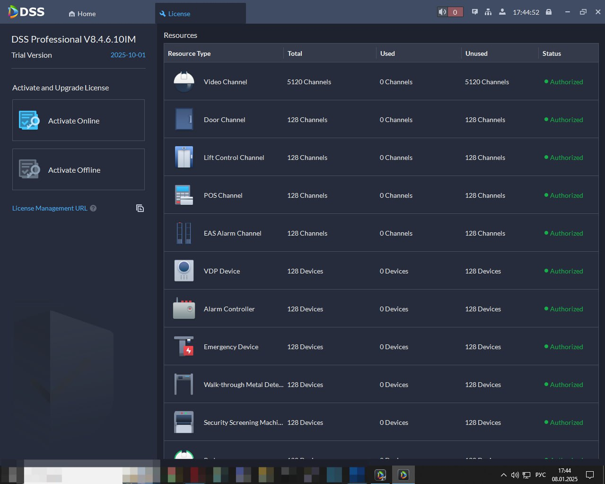This screenshot has height=484, width=605.
Task: Click the POS Channel register icon
Action: (184, 195)
